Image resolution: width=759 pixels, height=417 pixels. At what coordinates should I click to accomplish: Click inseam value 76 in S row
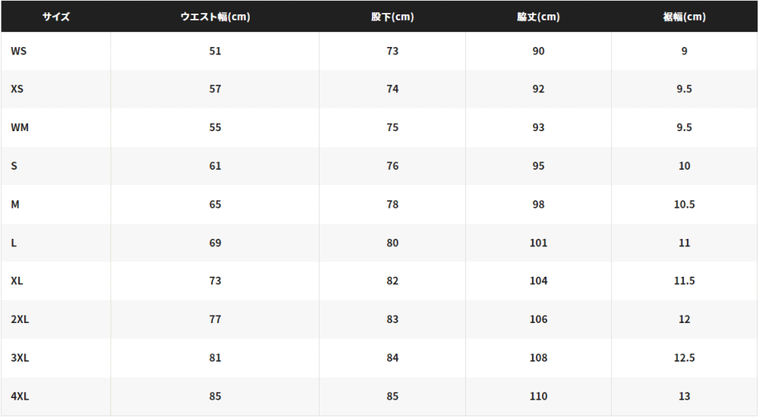[x=392, y=166]
